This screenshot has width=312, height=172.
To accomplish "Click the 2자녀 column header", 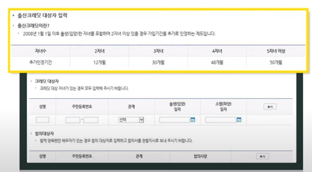I will click(x=100, y=51).
